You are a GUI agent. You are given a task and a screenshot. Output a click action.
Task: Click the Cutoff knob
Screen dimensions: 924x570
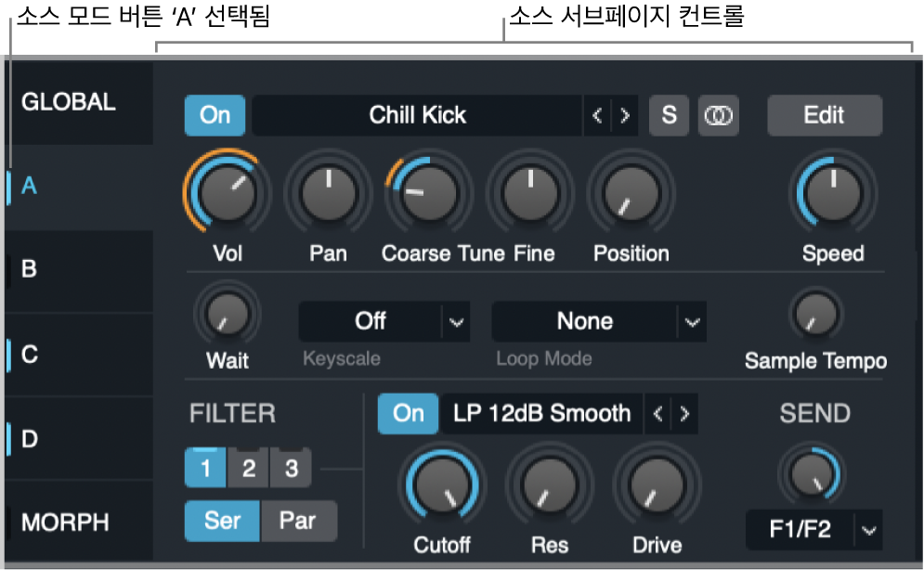coord(442,486)
